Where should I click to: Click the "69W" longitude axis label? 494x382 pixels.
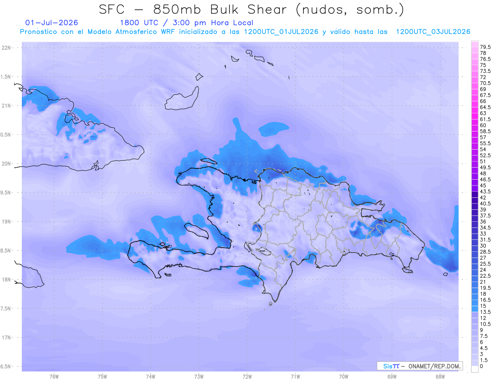point(392,377)
